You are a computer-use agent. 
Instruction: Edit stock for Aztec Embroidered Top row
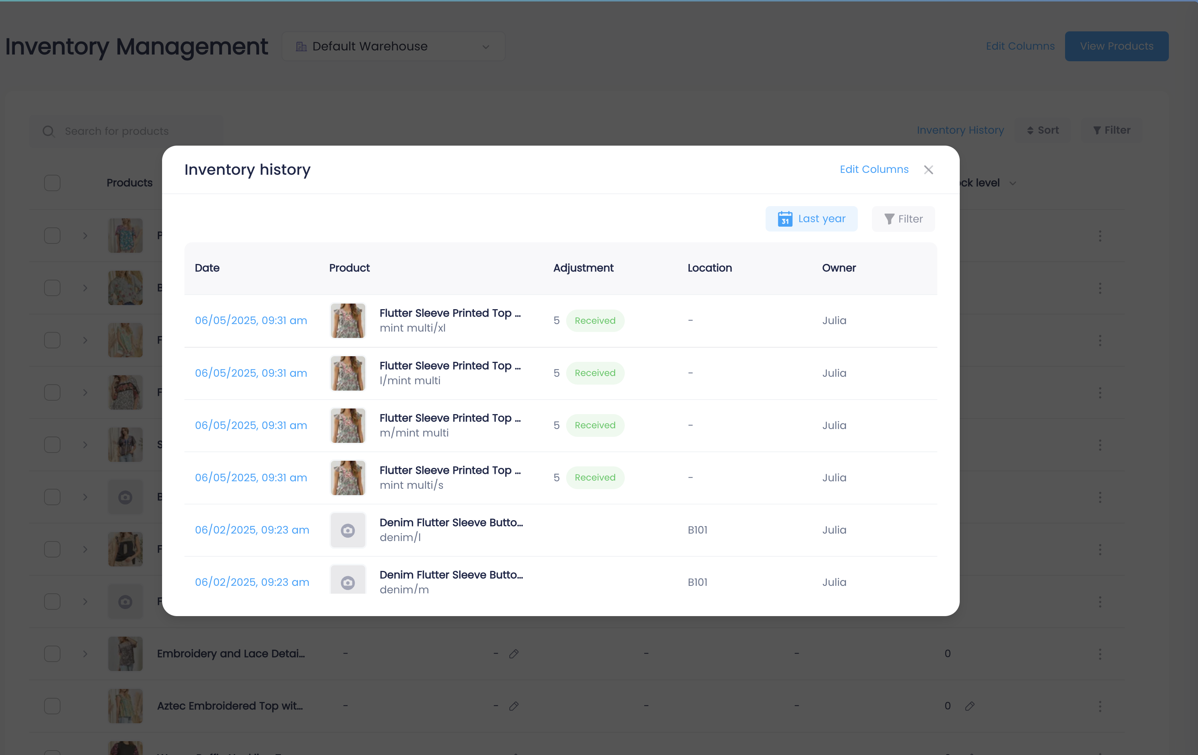point(971,706)
